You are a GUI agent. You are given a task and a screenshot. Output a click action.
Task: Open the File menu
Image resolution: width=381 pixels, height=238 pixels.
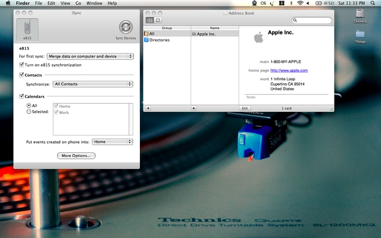coord(38,3)
